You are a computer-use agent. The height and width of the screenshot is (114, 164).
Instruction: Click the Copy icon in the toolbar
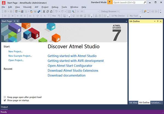pos(48,12)
